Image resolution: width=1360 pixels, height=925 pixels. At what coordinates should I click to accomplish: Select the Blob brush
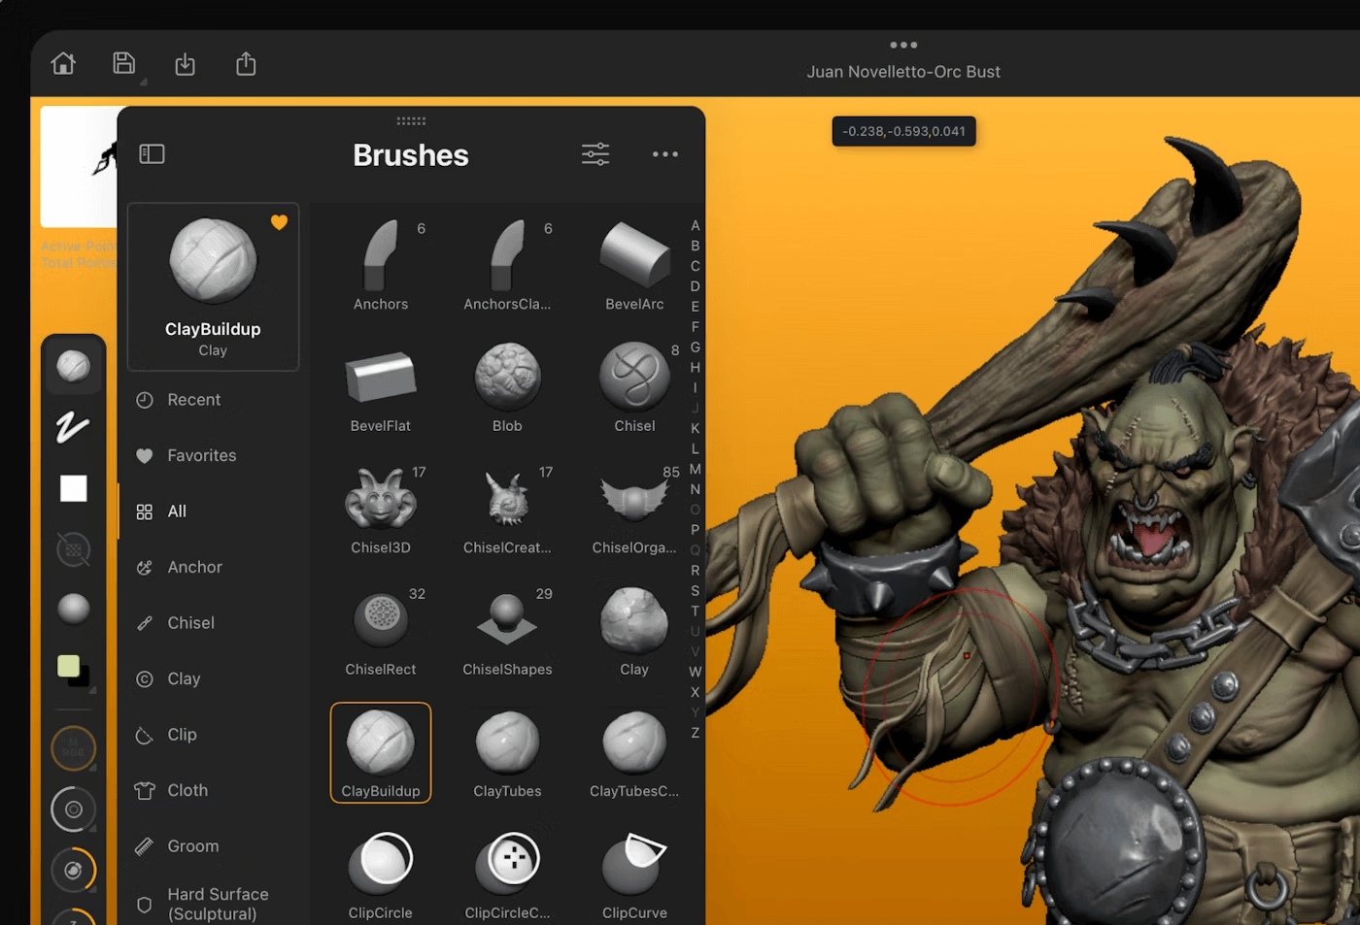507,386
